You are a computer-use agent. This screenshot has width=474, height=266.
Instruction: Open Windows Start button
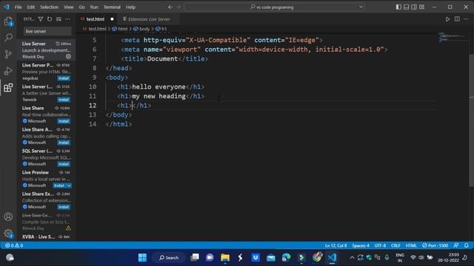[x=142, y=258]
